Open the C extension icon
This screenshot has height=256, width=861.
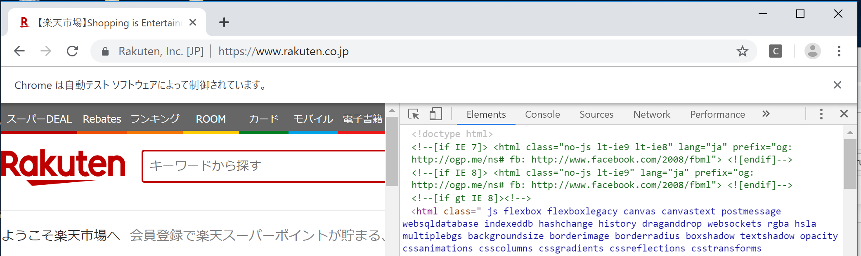776,51
